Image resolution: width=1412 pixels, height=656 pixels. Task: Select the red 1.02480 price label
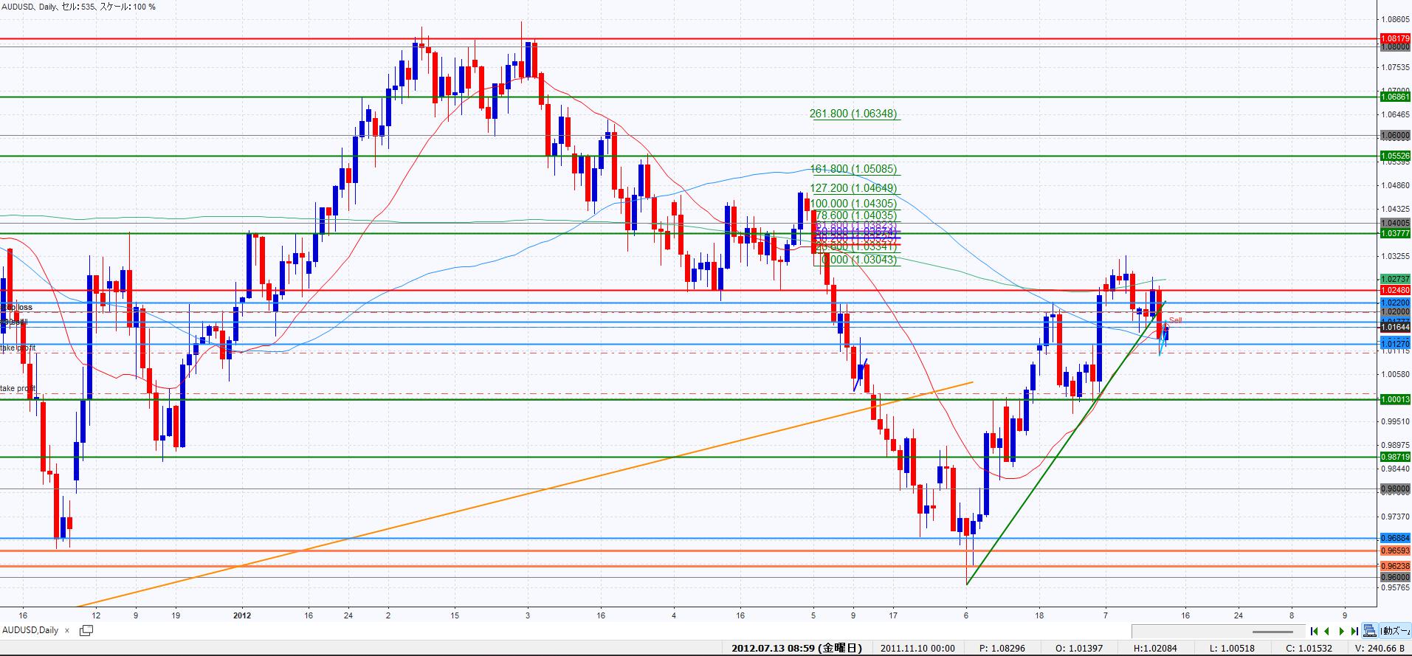(x=1394, y=290)
